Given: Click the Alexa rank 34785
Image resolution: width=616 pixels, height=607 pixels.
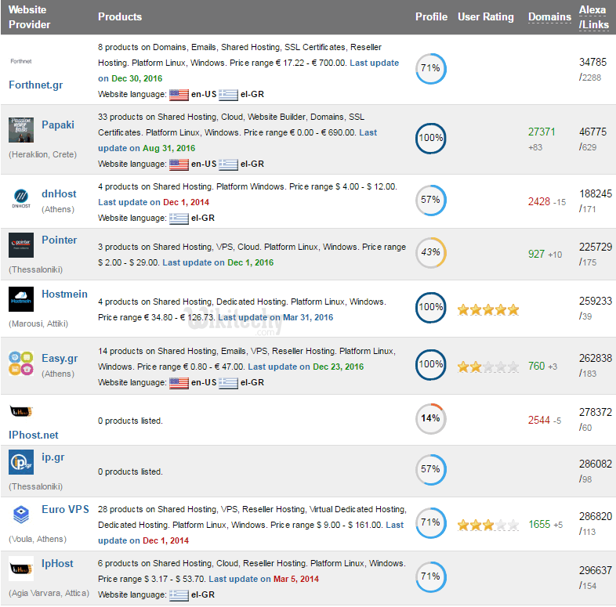Looking at the screenshot, I should pyautogui.click(x=592, y=63).
